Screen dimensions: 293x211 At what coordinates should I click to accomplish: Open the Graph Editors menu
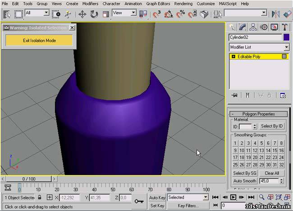(158, 4)
